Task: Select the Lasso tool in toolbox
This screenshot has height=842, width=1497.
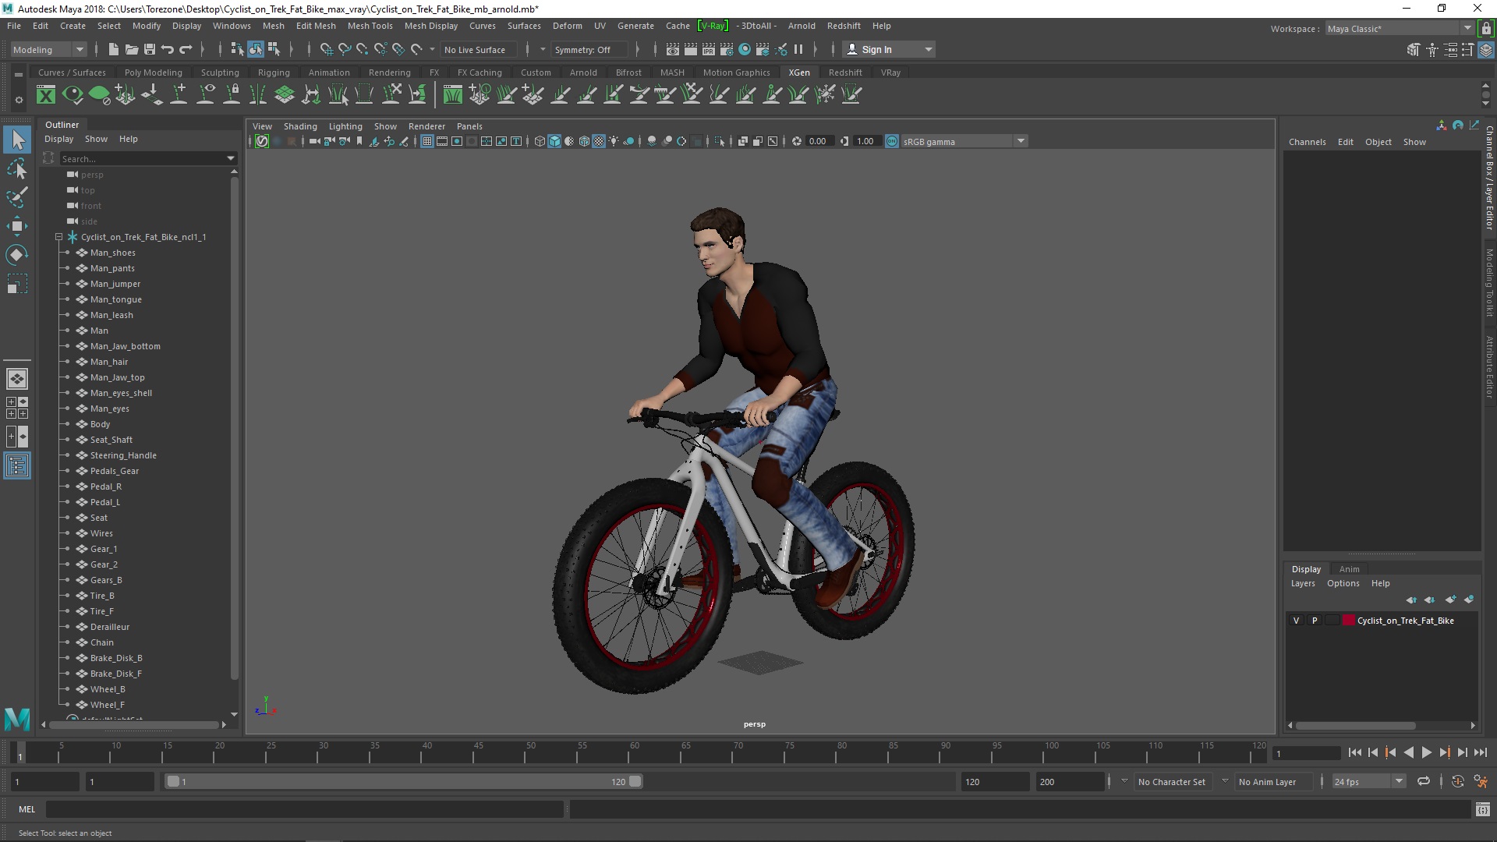Action: (17, 169)
